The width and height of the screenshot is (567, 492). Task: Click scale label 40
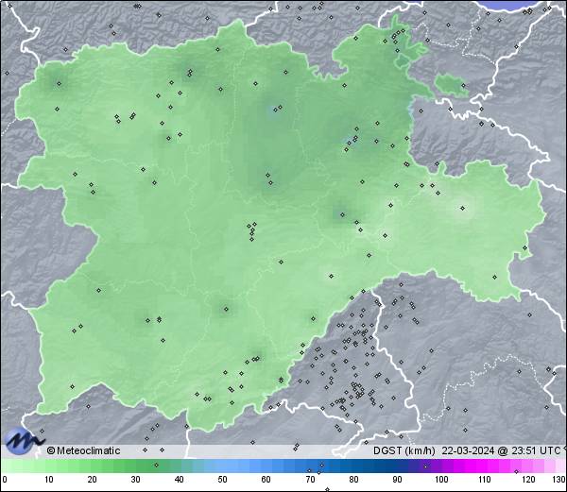[x=179, y=480]
